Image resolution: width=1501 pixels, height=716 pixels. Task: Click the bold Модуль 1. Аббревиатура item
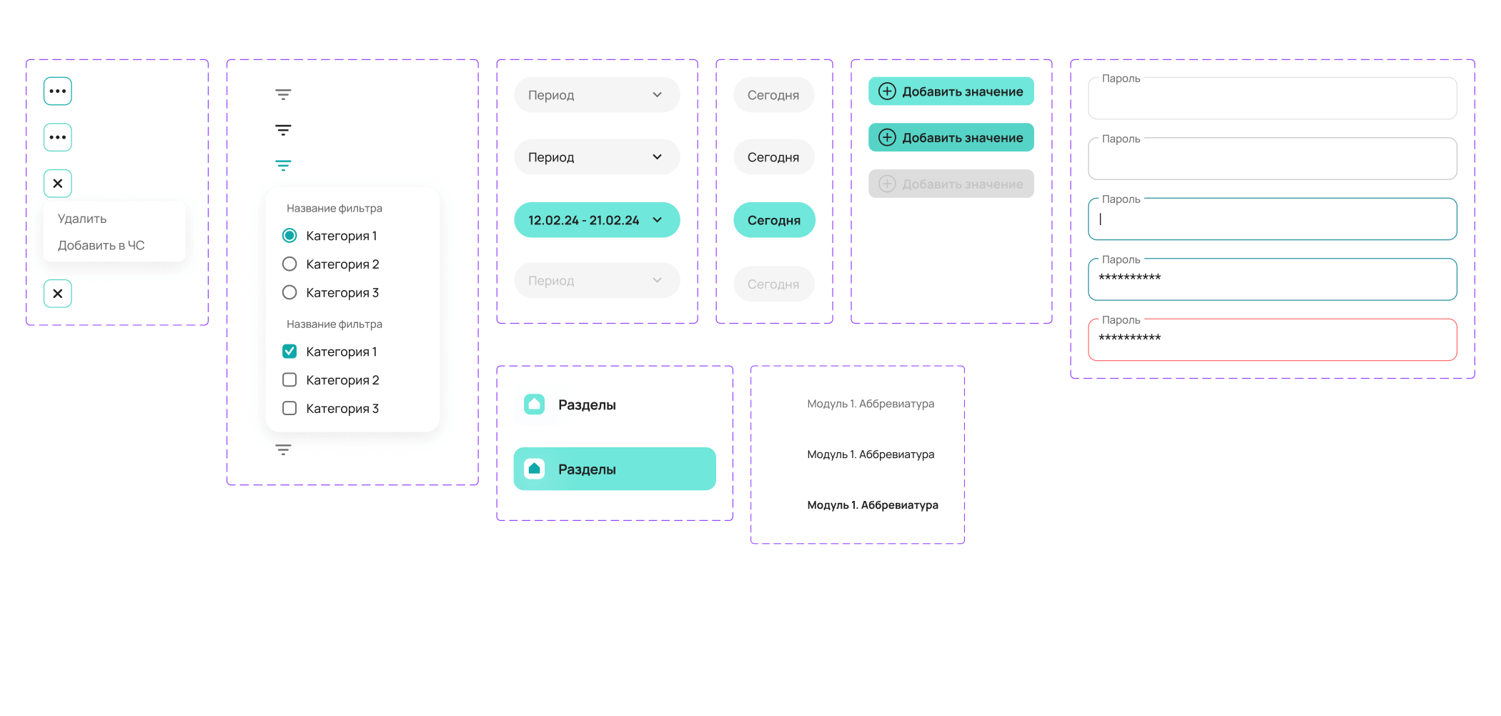coord(873,505)
